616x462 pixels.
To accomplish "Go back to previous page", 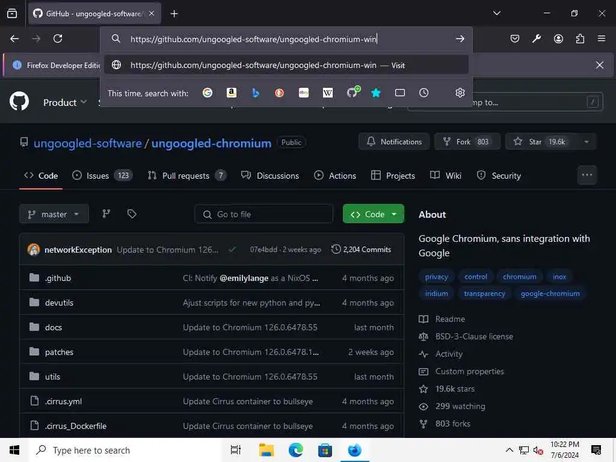I will (14, 38).
